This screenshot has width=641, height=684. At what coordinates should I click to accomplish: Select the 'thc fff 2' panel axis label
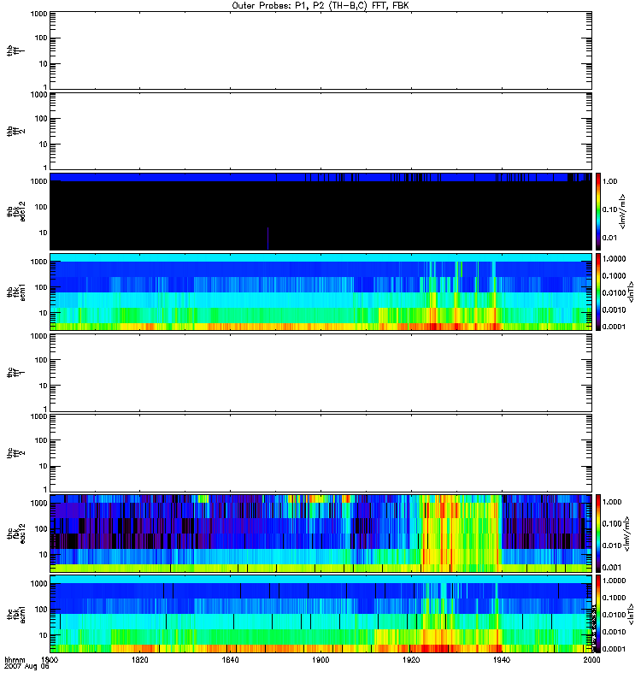pos(15,453)
